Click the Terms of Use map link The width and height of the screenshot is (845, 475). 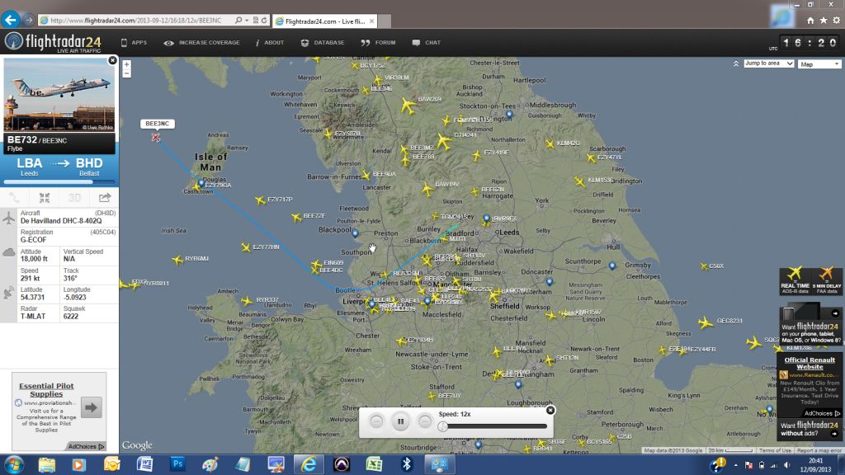(x=775, y=450)
